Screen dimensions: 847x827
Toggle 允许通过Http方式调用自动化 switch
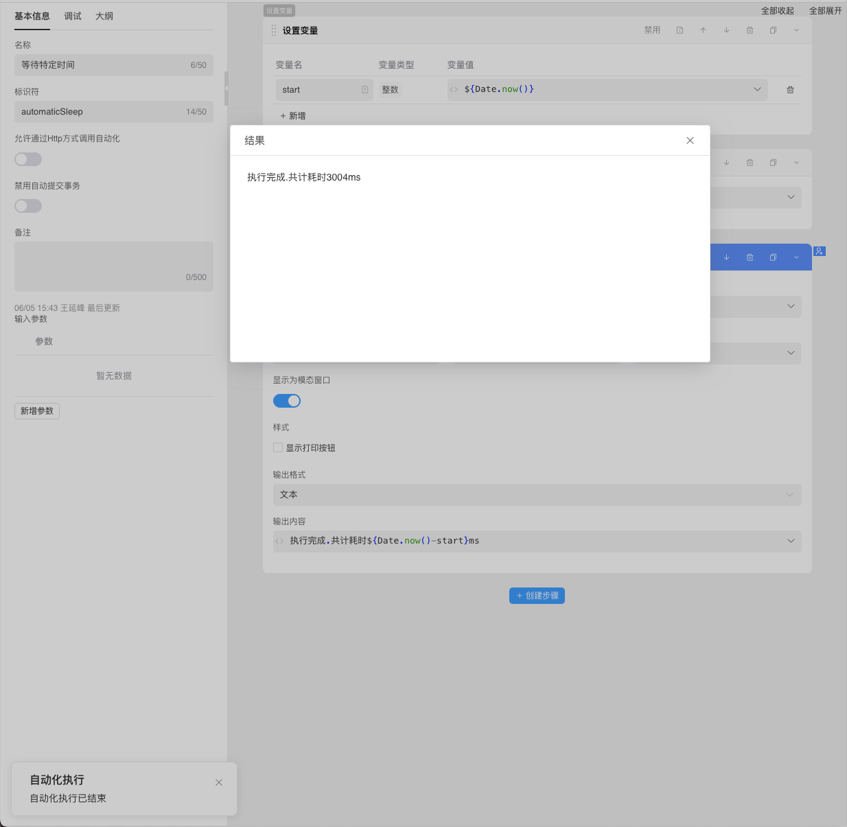point(28,159)
